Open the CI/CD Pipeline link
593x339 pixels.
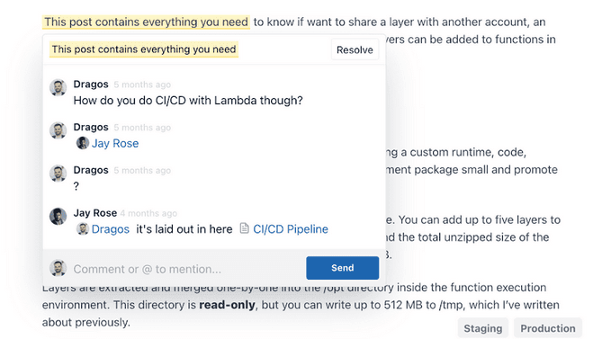coord(291,229)
